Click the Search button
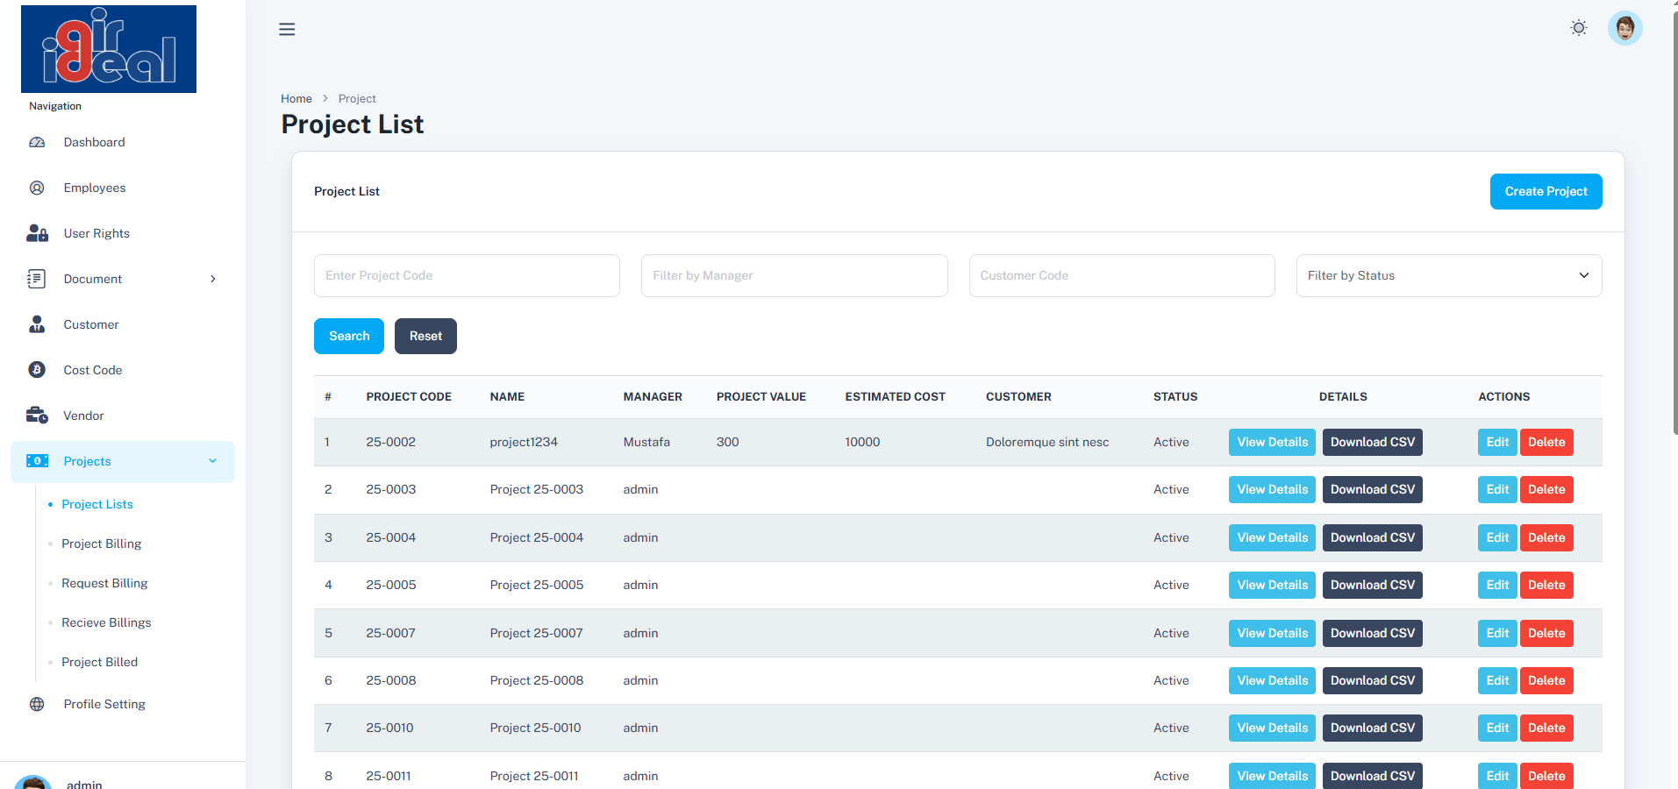 point(349,336)
